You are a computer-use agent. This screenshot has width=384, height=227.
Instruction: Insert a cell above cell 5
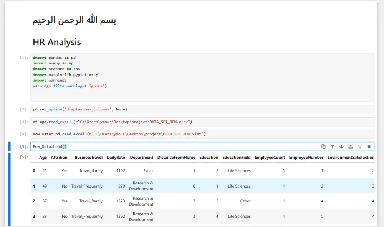351,146
